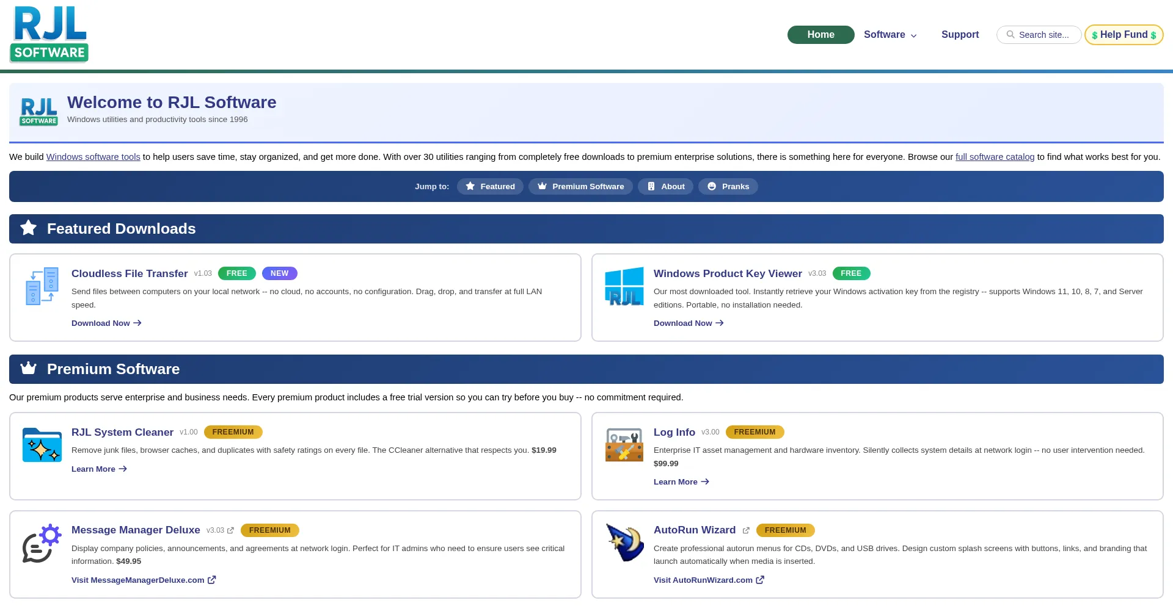Click FREEMIUM badge on AutoRun Wizard

[x=786, y=530]
